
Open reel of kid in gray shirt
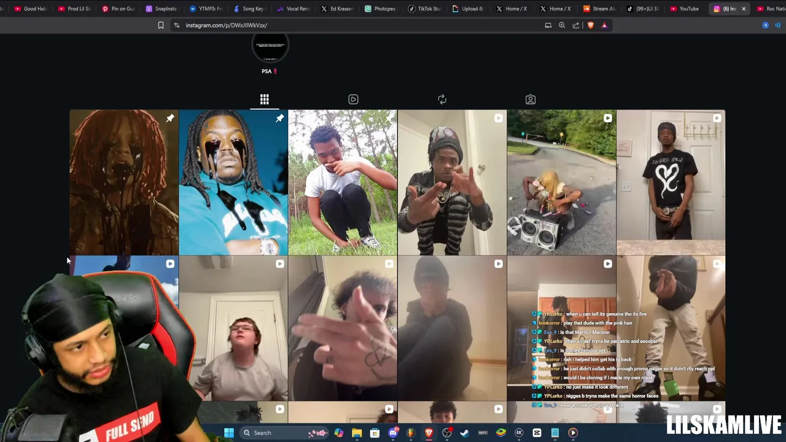tap(233, 328)
